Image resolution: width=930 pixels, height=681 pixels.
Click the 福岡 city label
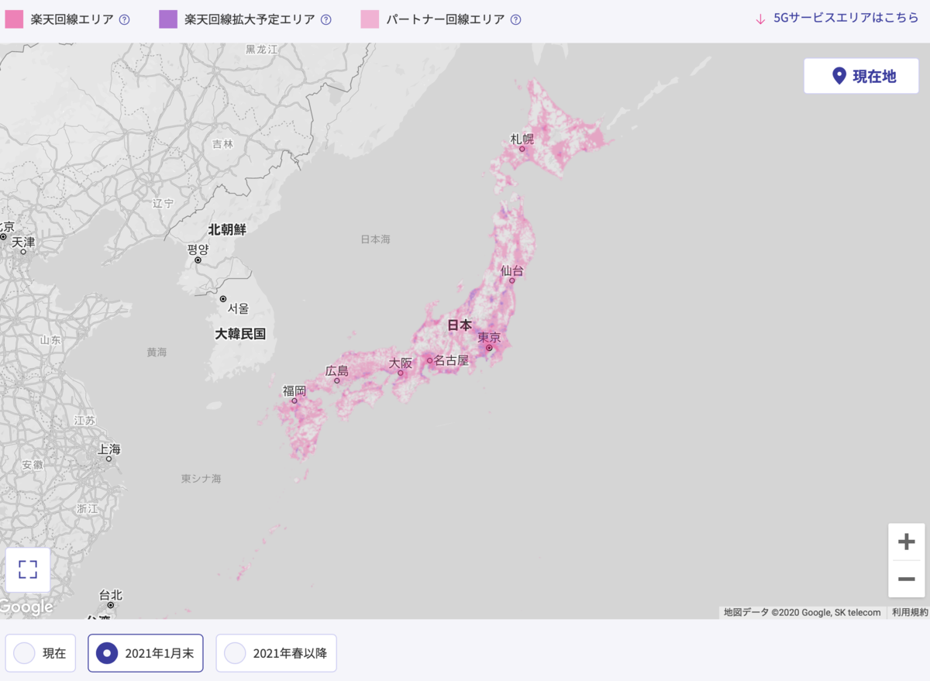click(x=294, y=391)
